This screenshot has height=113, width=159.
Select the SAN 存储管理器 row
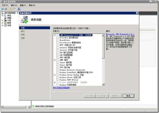coord(66,55)
